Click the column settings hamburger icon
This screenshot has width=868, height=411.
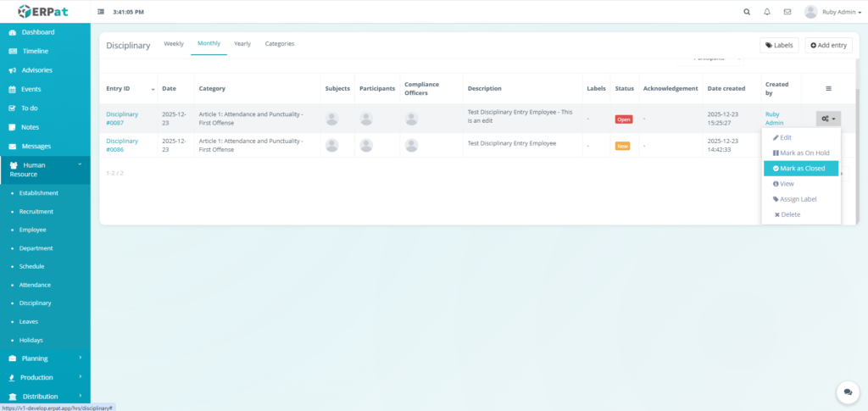[x=828, y=88]
